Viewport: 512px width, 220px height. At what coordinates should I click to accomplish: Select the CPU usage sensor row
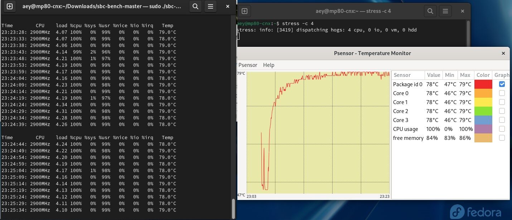pos(451,129)
